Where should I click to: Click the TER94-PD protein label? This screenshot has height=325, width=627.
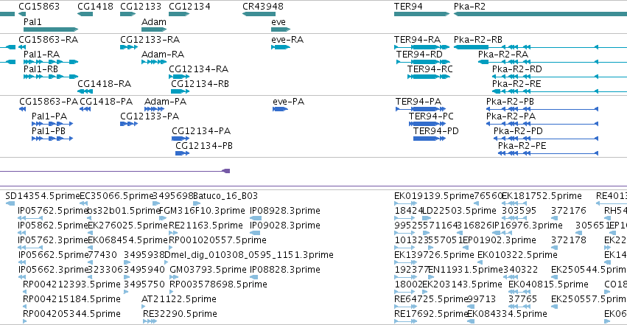(436, 131)
